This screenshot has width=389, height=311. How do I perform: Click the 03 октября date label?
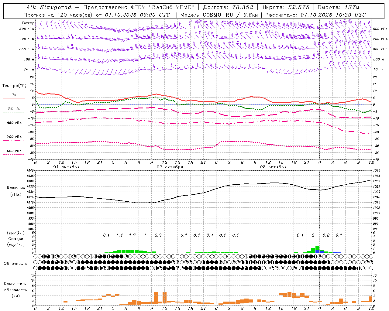[x=273, y=167]
